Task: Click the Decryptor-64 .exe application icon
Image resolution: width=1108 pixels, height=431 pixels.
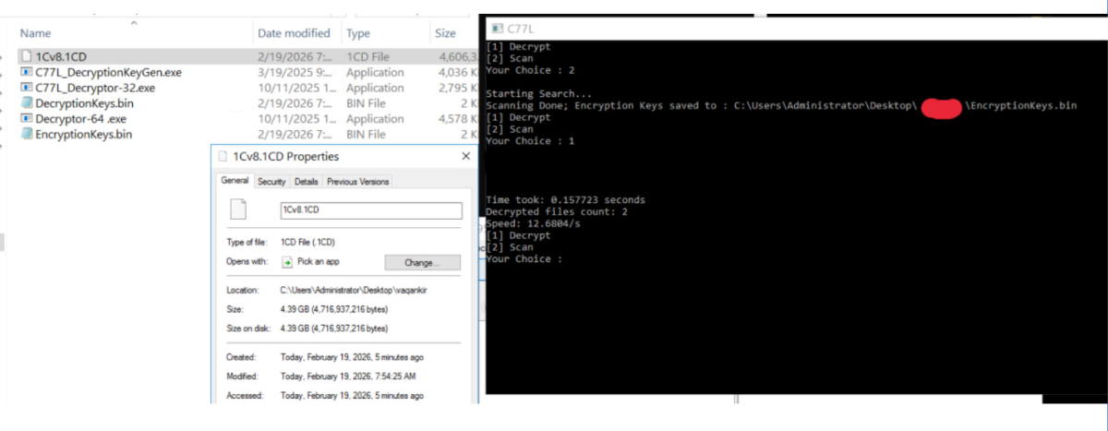Action: click(x=27, y=119)
